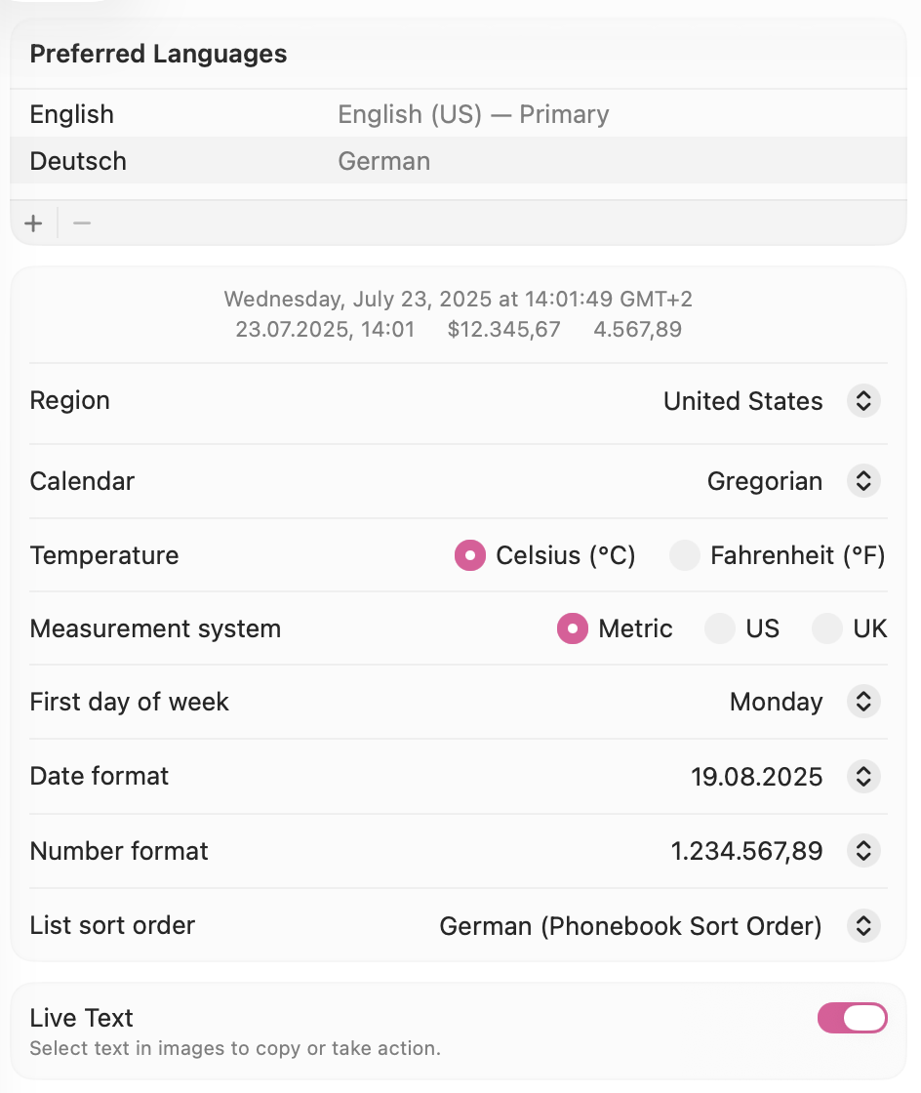
Task: Open the Number format dropdown
Action: tap(863, 851)
